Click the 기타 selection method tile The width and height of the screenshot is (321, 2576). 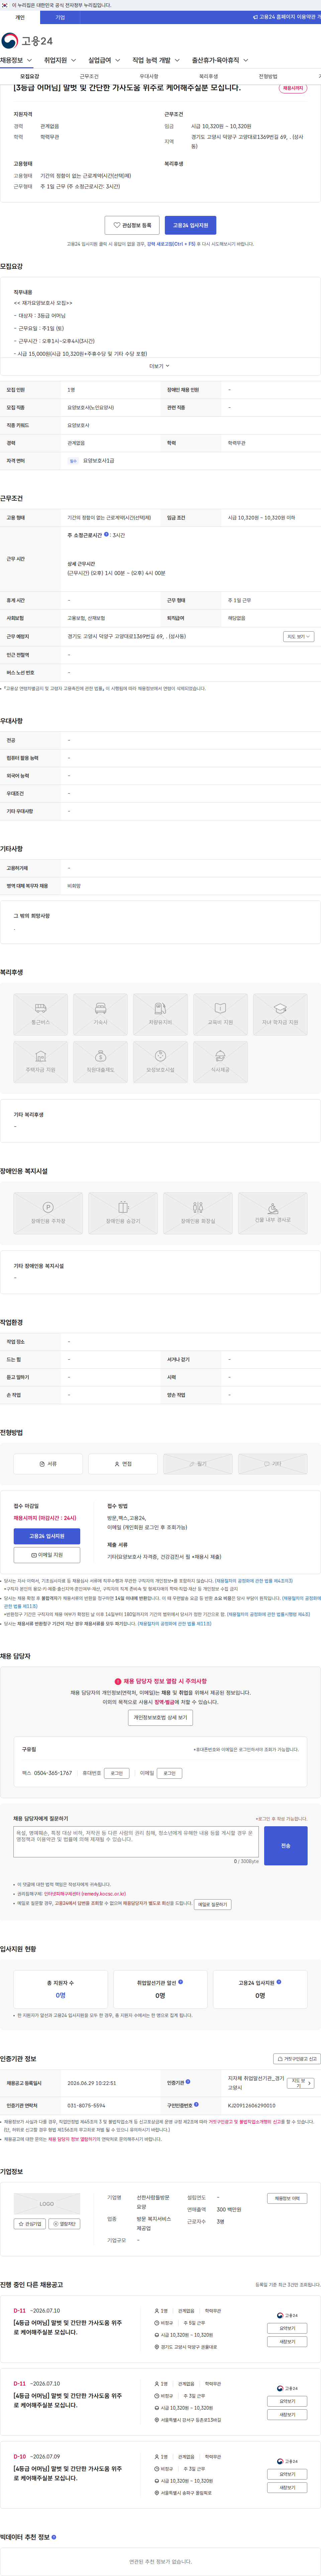coord(273,1464)
